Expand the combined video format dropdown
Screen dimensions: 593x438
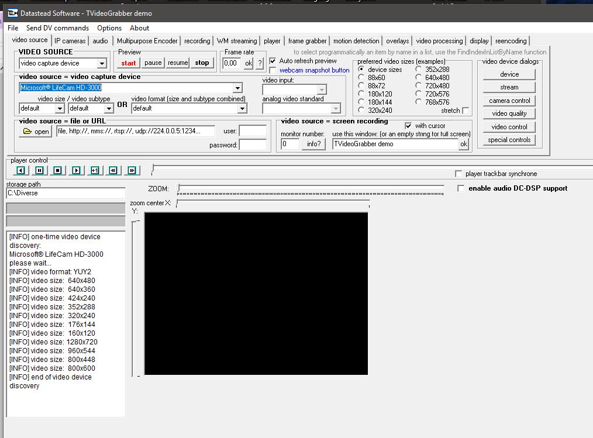(242, 108)
